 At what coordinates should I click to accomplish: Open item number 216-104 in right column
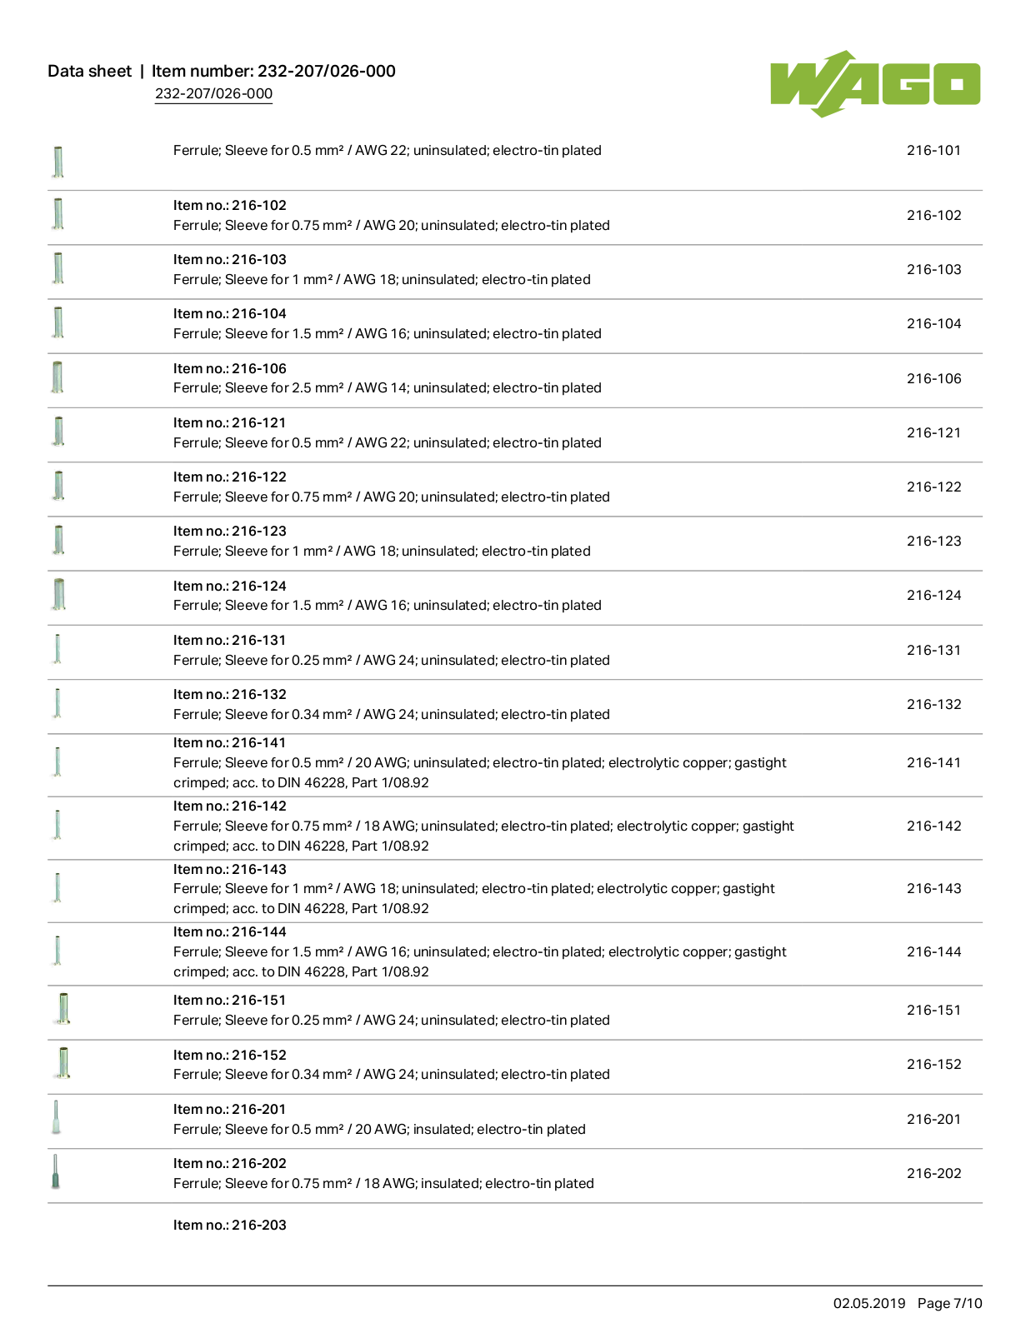(933, 323)
